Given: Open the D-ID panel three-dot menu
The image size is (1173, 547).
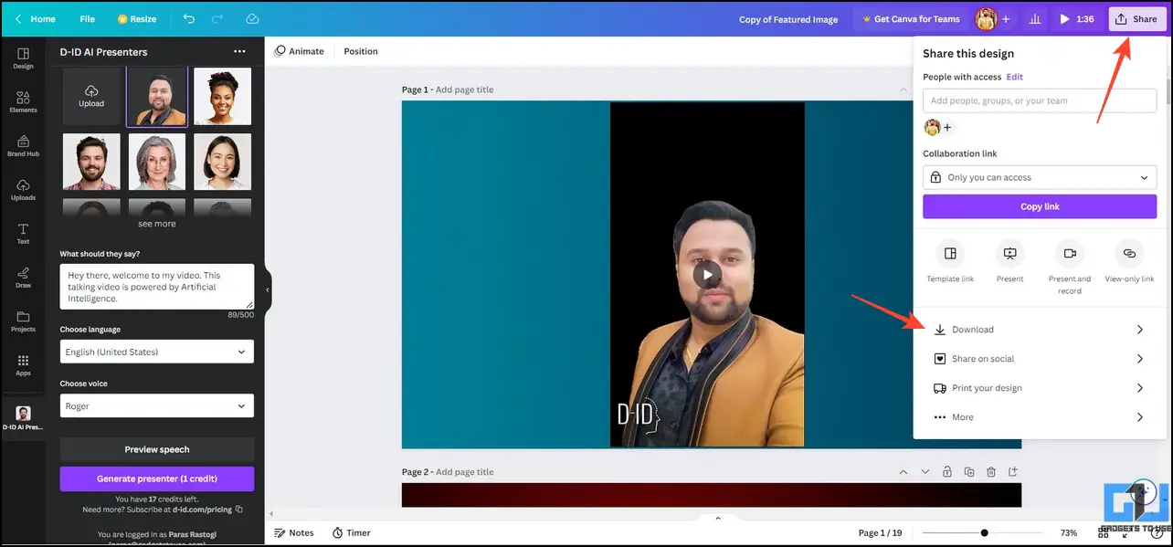Looking at the screenshot, I should [239, 52].
